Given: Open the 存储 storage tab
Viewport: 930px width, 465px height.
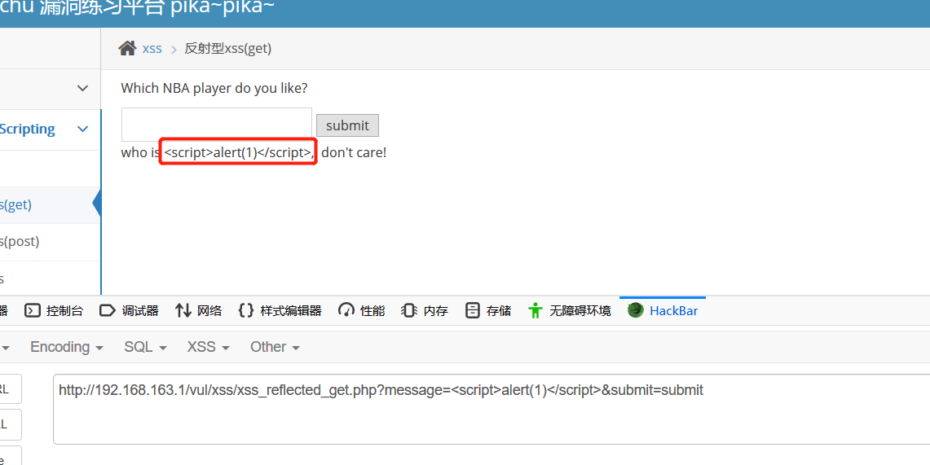Looking at the screenshot, I should click(488, 310).
